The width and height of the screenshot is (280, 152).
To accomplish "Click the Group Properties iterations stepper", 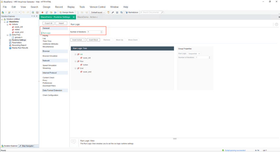I will (x=210, y=57).
